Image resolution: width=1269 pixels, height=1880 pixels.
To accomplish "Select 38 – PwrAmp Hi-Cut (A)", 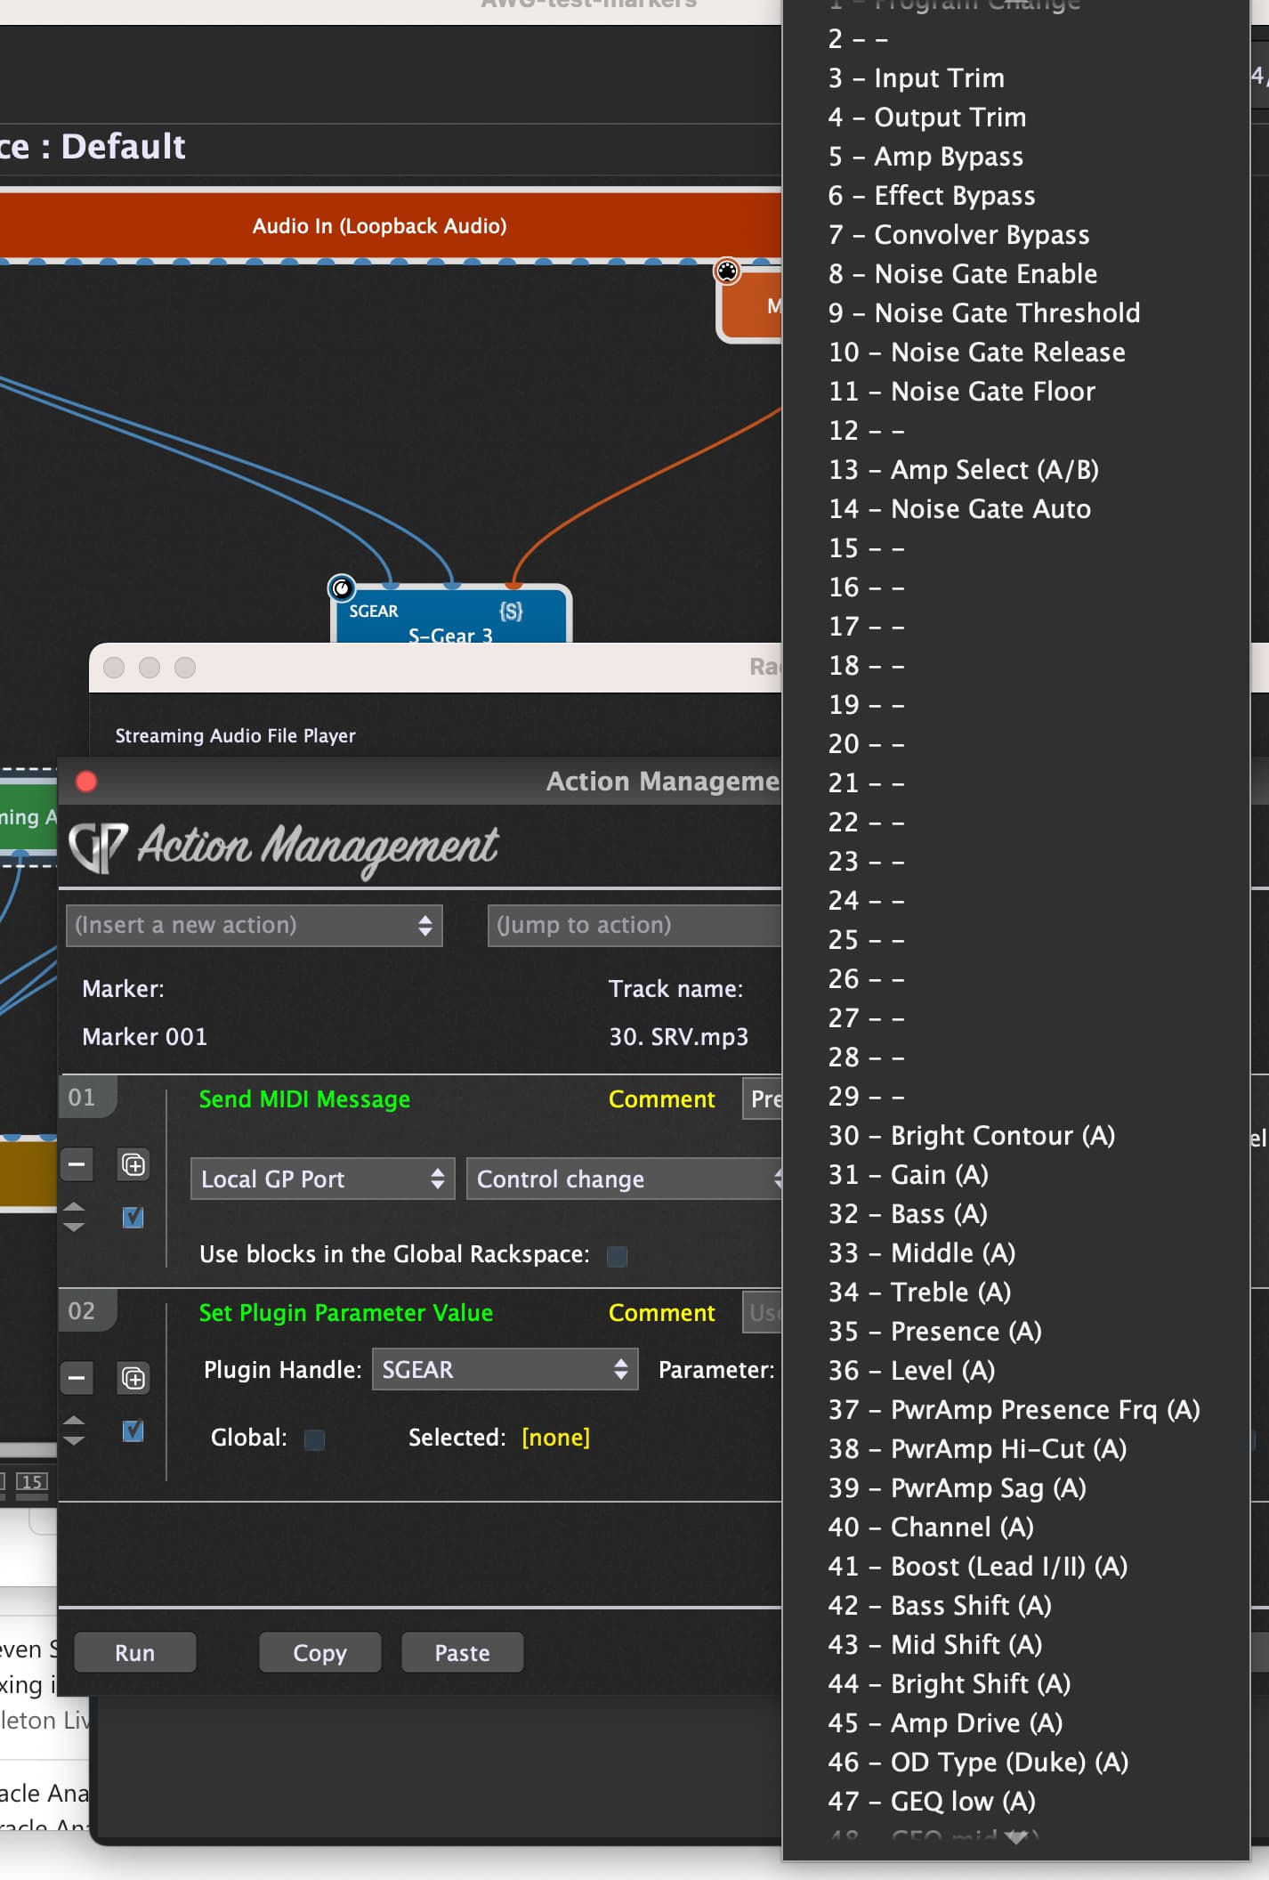I will [1016, 1448].
